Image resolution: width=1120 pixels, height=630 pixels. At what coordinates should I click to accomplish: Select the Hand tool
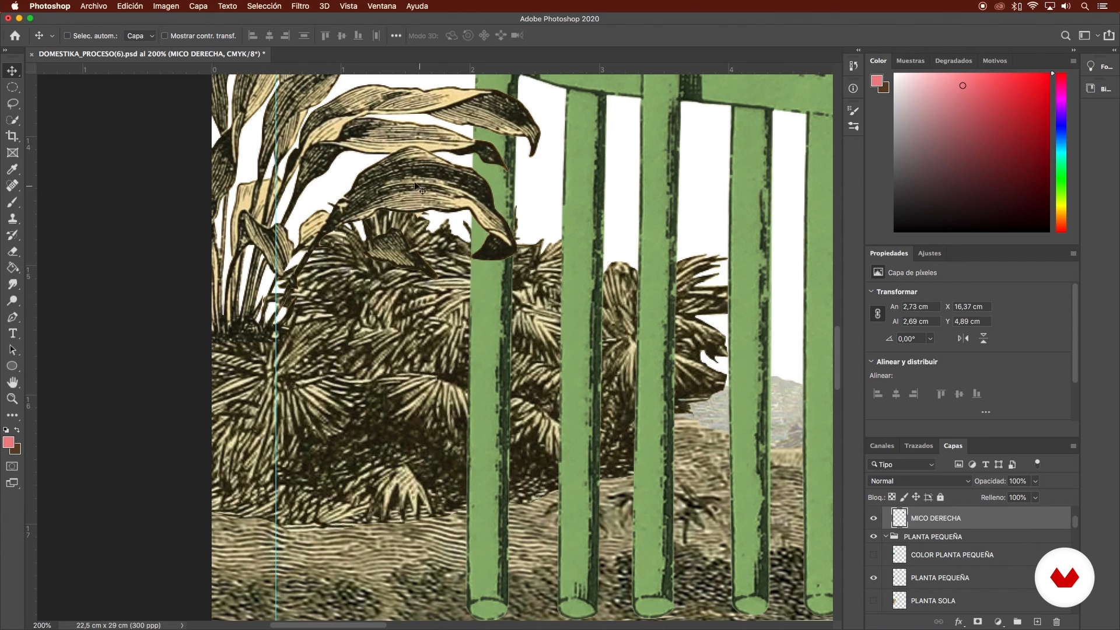pyautogui.click(x=12, y=383)
